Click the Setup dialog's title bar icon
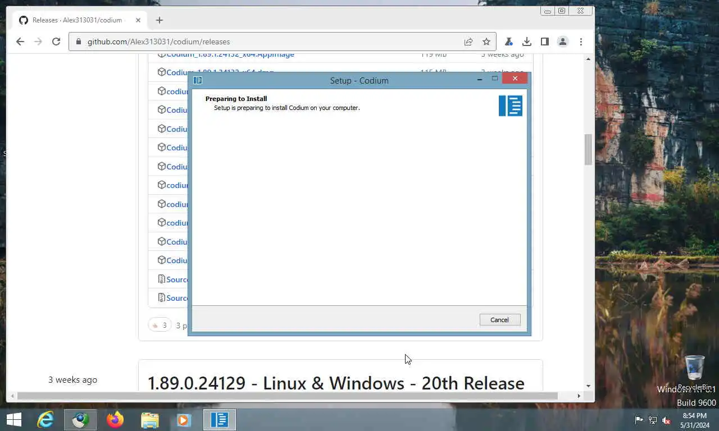Screen dimensions: 719x431 pos(198,80)
